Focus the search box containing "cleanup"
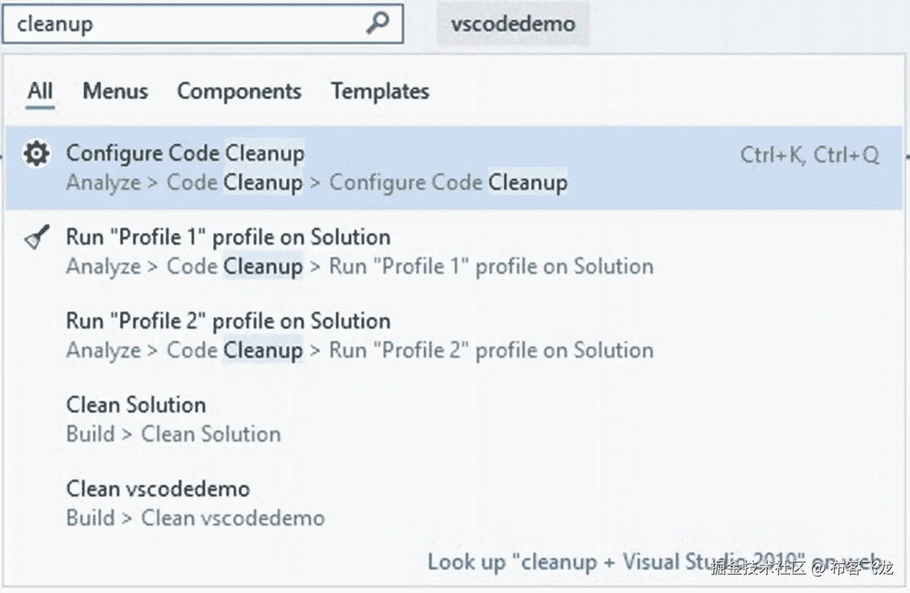 [x=186, y=24]
